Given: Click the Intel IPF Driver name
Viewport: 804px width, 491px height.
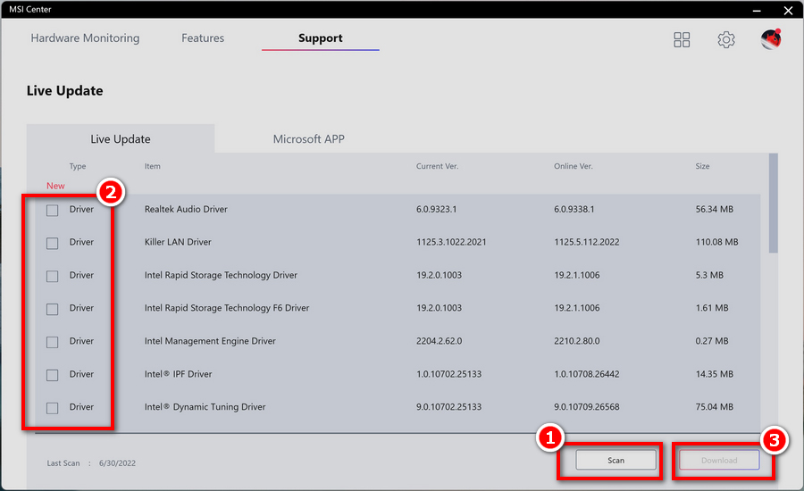Looking at the screenshot, I should tap(179, 374).
